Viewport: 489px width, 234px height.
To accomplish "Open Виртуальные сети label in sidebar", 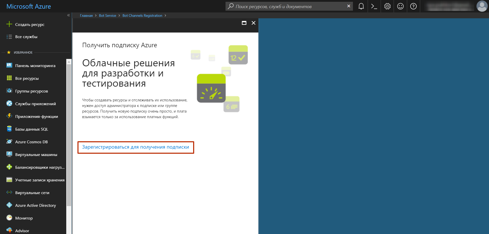I will click(x=32, y=193).
